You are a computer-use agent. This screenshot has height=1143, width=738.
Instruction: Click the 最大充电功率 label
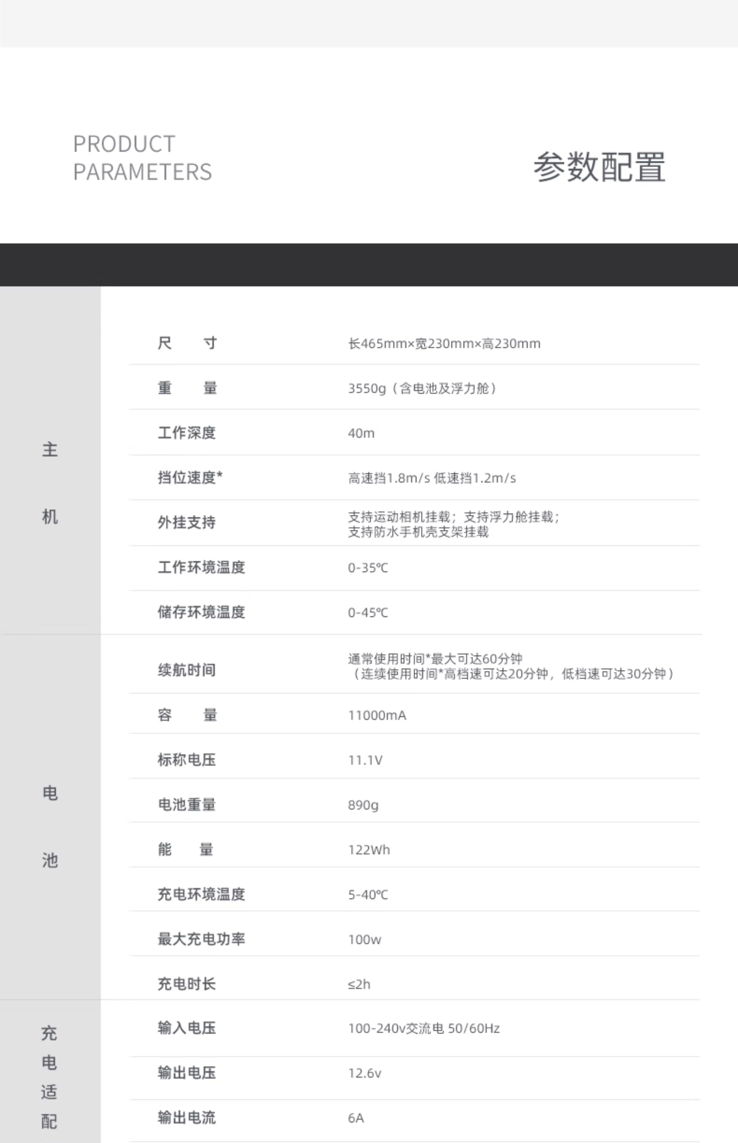click(x=201, y=939)
